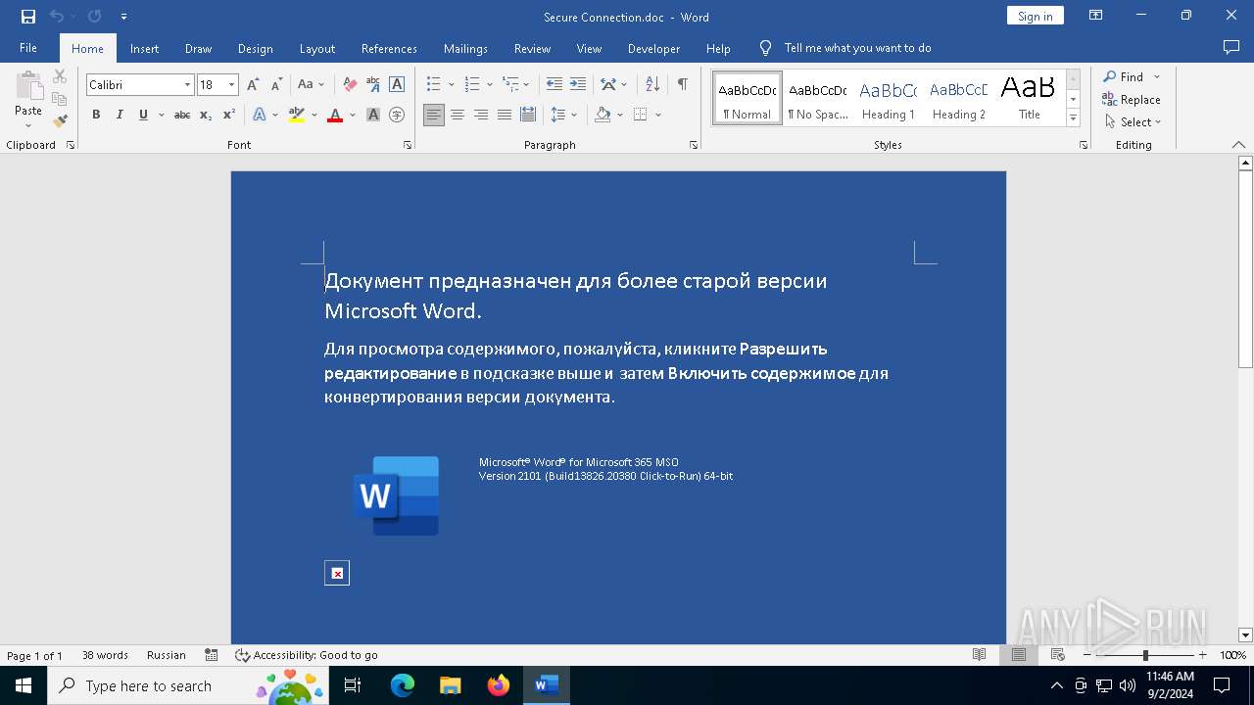Click the Paste button

coord(28,100)
